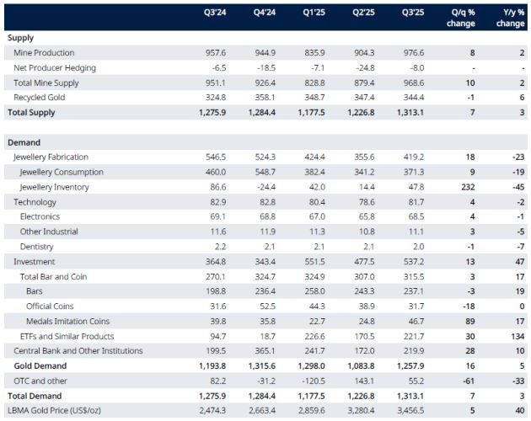
Task: Select the Technology row label
Action: pos(36,202)
